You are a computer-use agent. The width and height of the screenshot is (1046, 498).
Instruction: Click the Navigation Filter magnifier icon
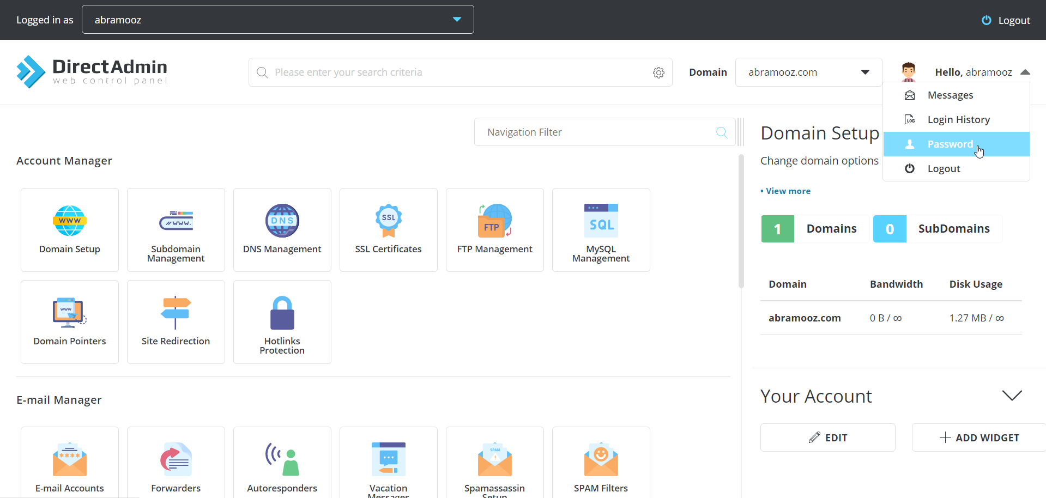tap(722, 132)
